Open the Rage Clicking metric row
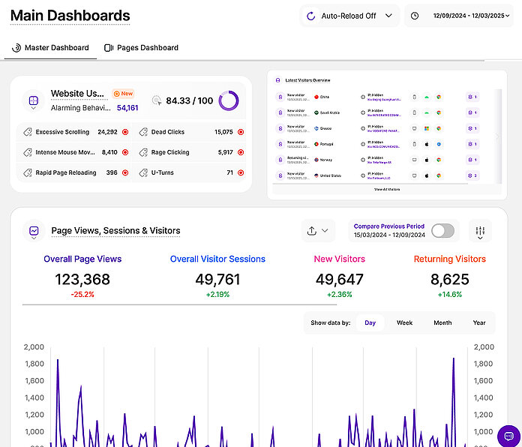 192,152
